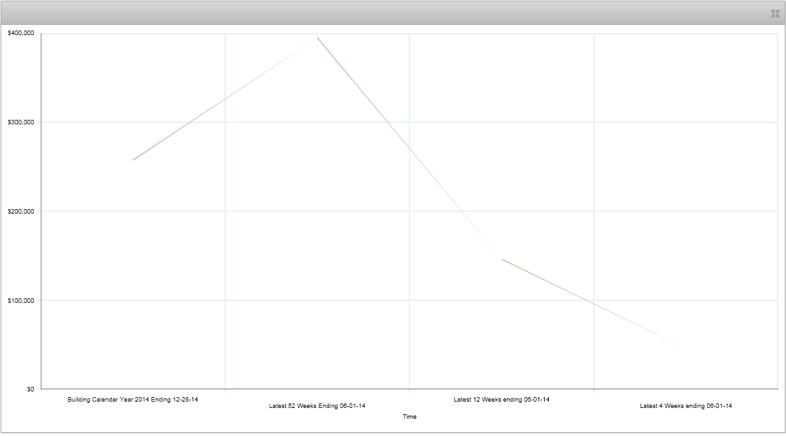Select the data point for Latest 12 Weeks
Image resolution: width=786 pixels, height=436 pixels.
pos(501,259)
